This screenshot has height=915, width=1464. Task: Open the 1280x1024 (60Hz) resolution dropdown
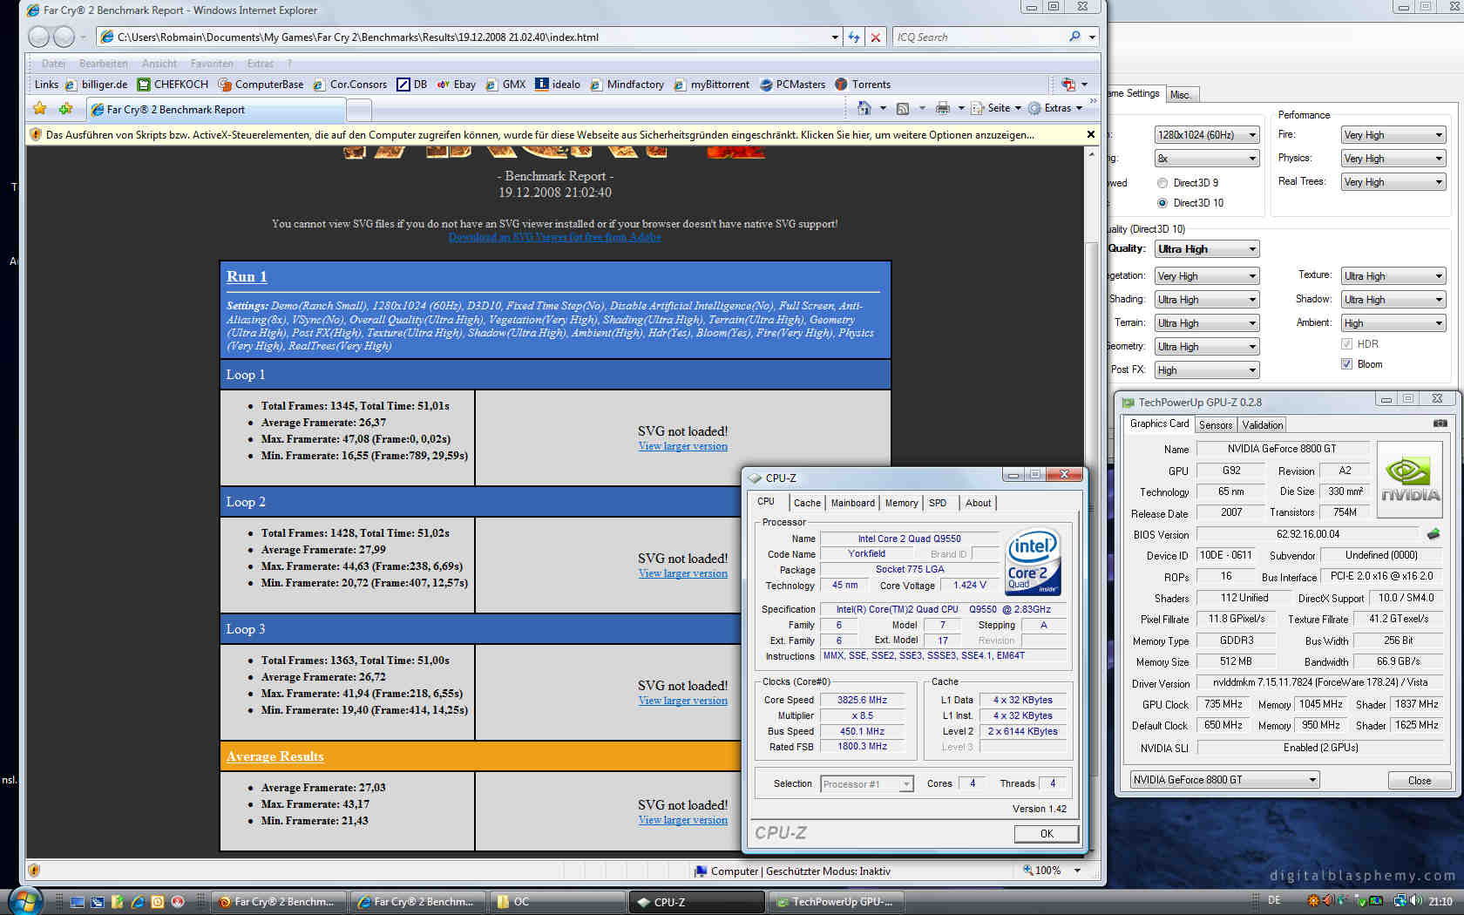pos(1207,135)
